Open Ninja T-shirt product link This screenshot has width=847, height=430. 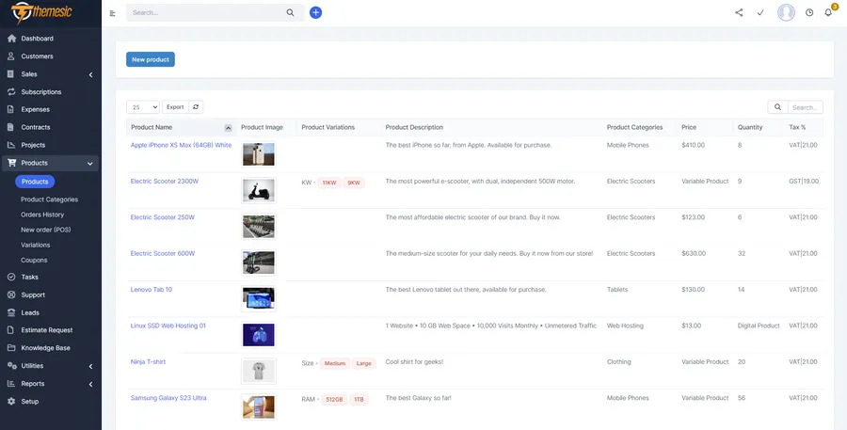(148, 362)
